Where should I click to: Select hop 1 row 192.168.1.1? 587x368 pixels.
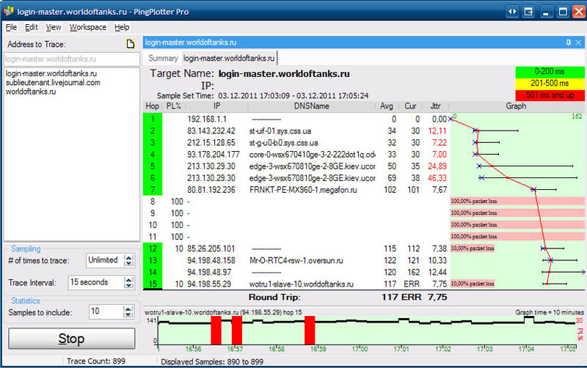pos(296,119)
